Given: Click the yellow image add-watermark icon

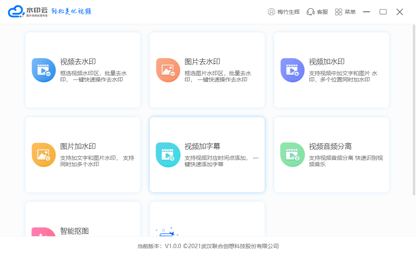Looking at the screenshot, I should pyautogui.click(x=44, y=155).
